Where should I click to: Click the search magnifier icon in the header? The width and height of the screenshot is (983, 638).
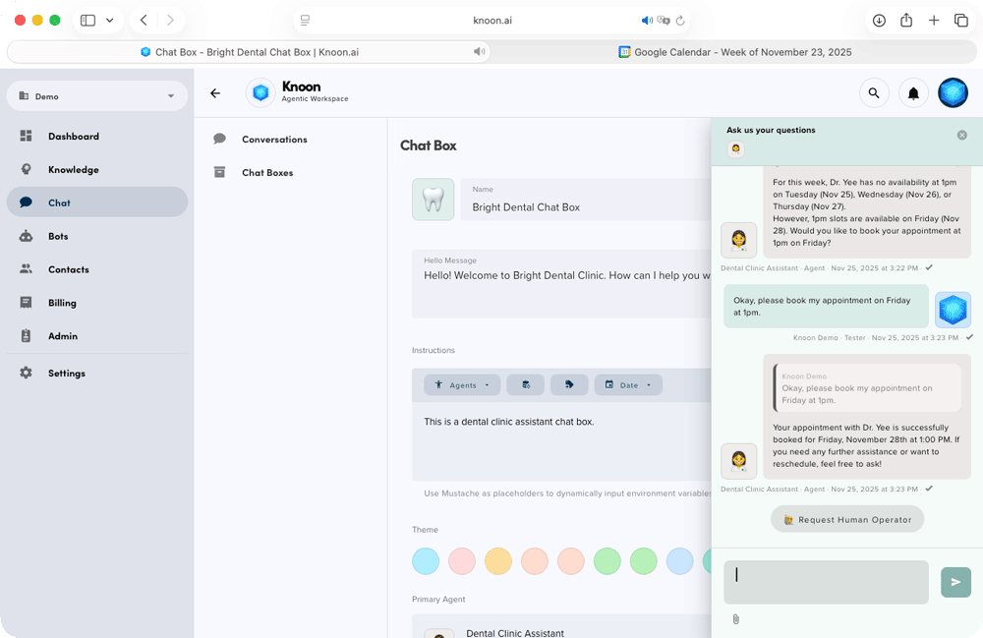pyautogui.click(x=874, y=92)
